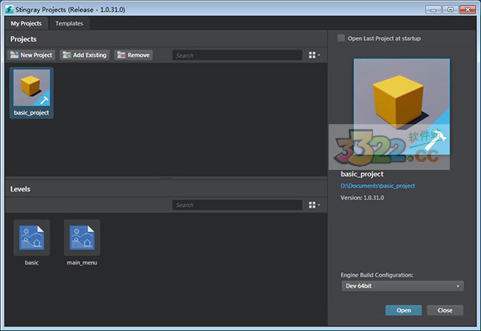Open the Levels view mode grid dropdown
Screen dimensions: 481x331
(314, 205)
